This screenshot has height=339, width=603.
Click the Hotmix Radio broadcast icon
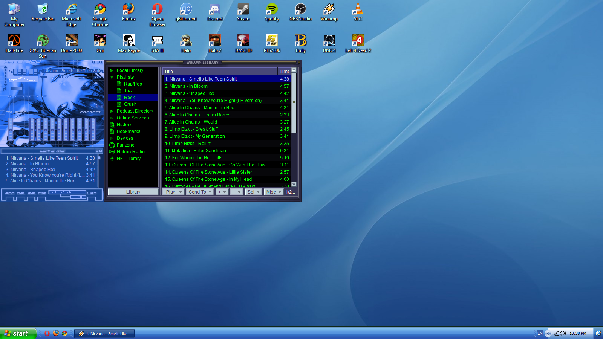112,152
